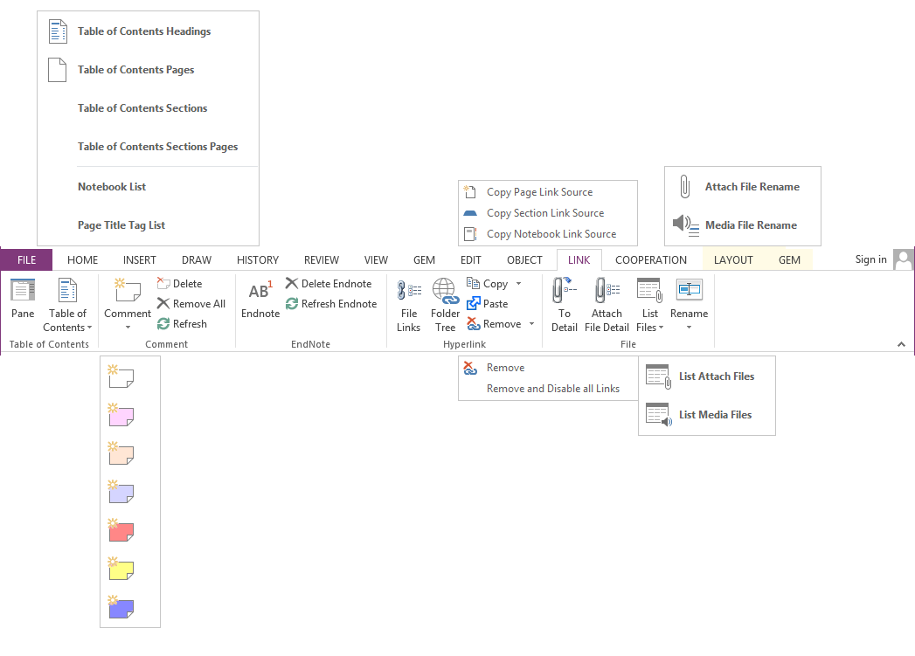This screenshot has height=656, width=915.
Task: Switch to the DRAW tab
Action: coord(197,260)
